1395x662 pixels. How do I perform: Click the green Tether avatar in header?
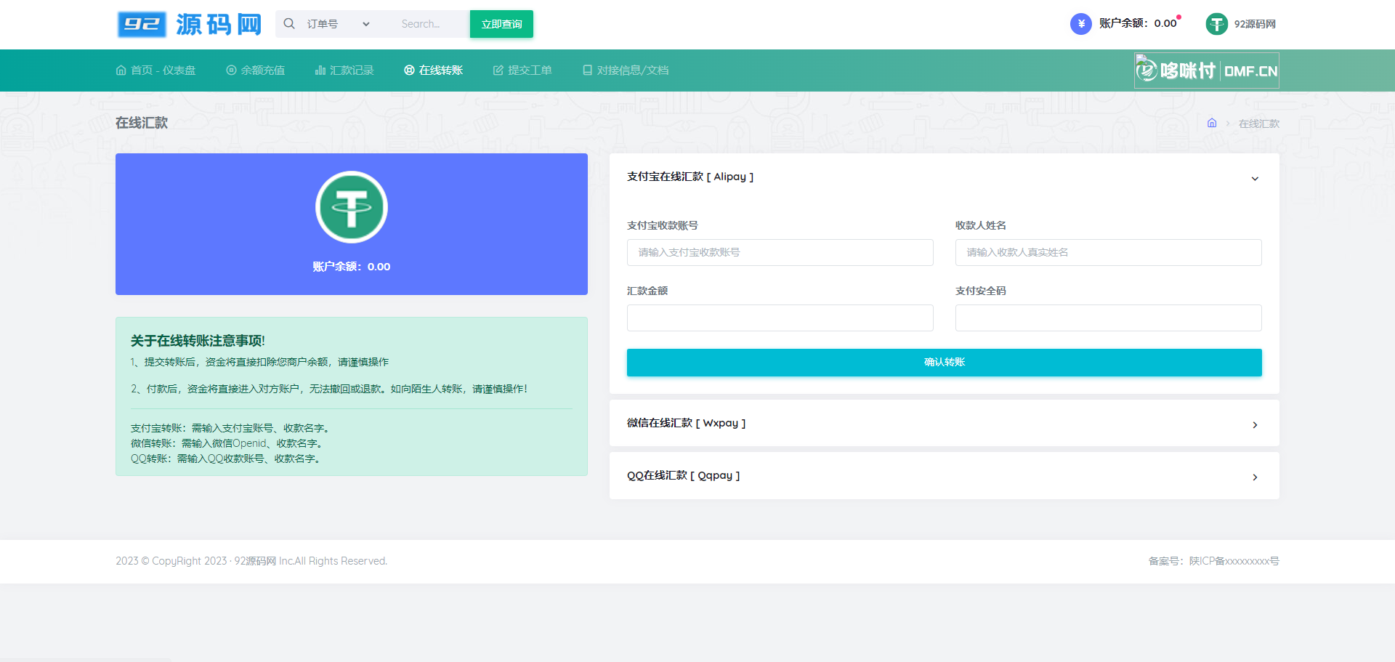pos(1217,24)
